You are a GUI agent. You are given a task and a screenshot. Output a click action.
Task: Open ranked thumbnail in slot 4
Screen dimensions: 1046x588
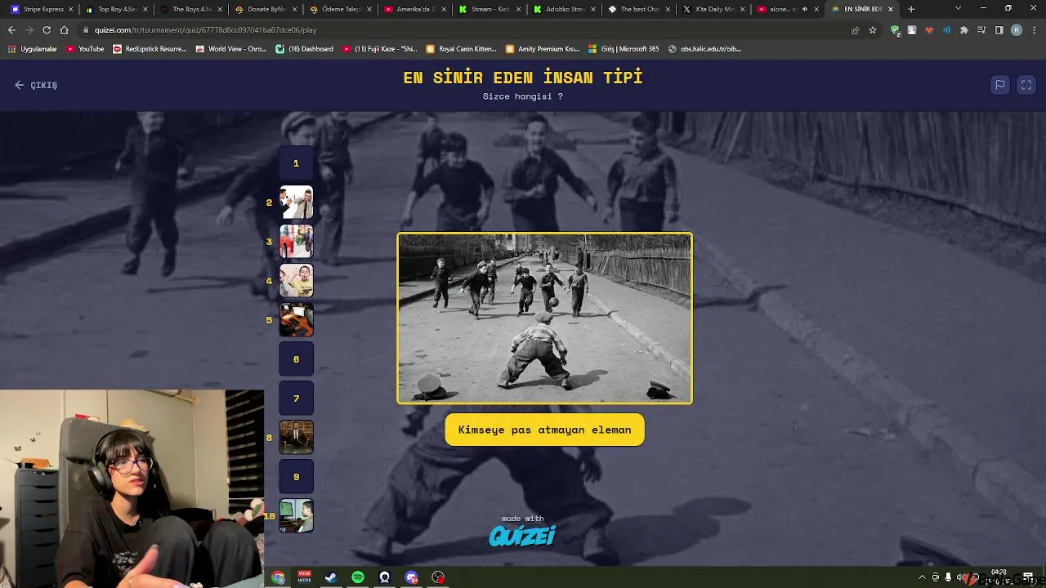point(296,281)
